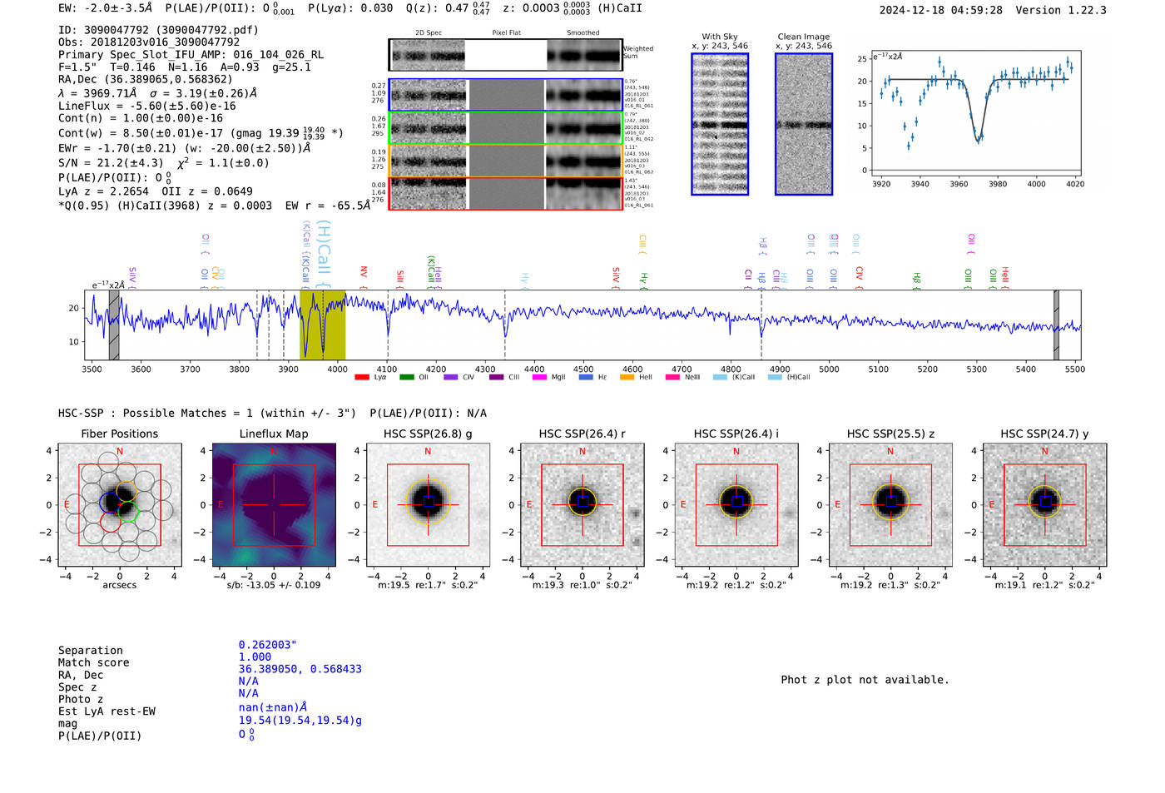Click the blue fiber circle in Fiber Positions
Viewport: 1165px width, 793px height.
[x=109, y=502]
